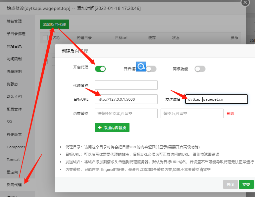
Task: Open the reverse proxy sidebar tab
Action: [x=14, y=184]
